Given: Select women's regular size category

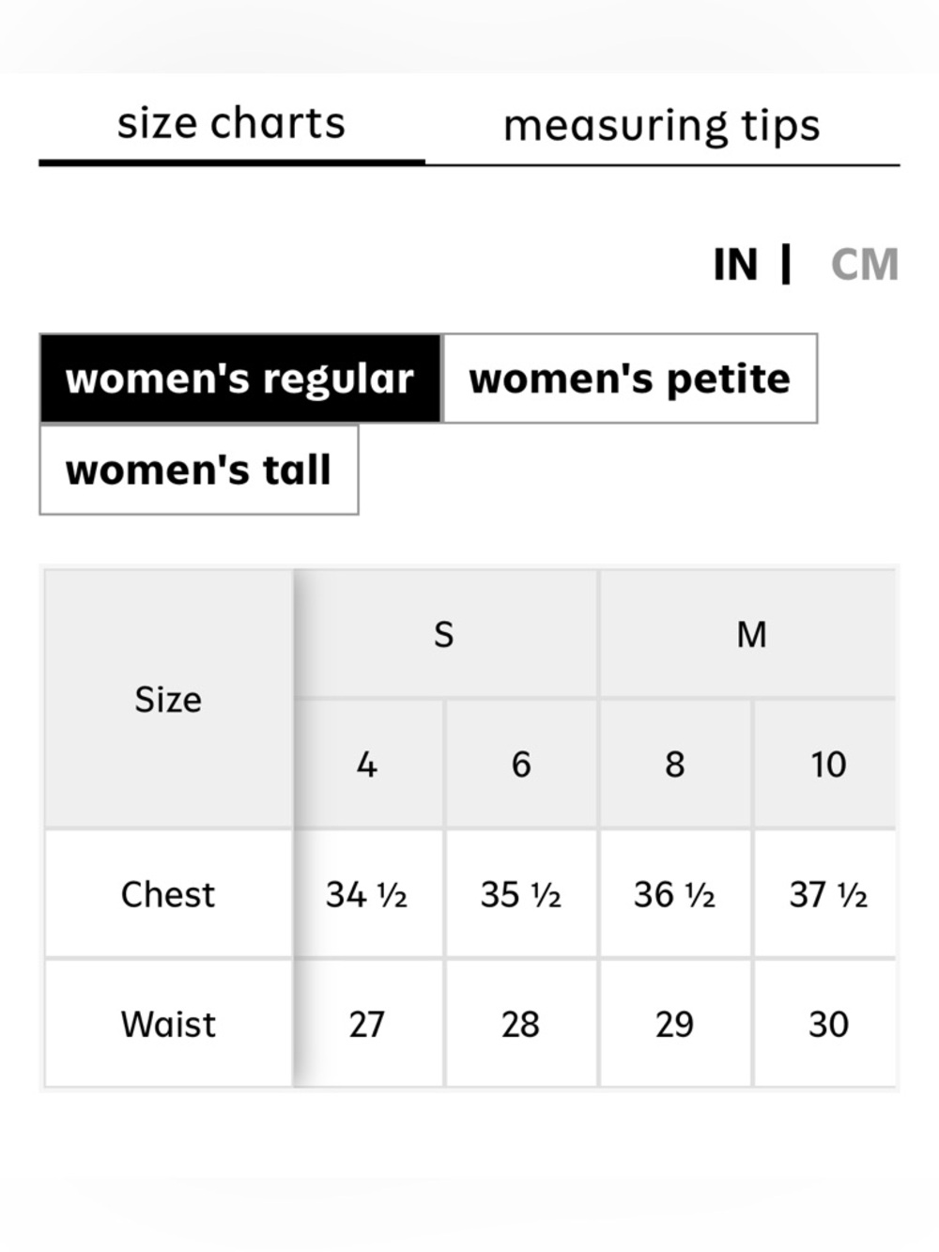Looking at the screenshot, I should 240,379.
